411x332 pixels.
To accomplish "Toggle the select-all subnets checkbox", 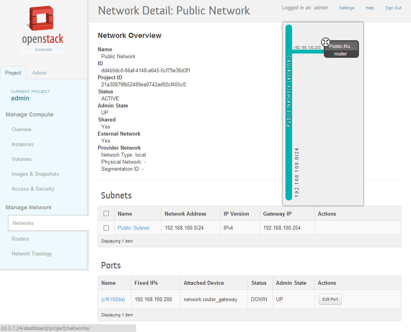I will (x=106, y=214).
